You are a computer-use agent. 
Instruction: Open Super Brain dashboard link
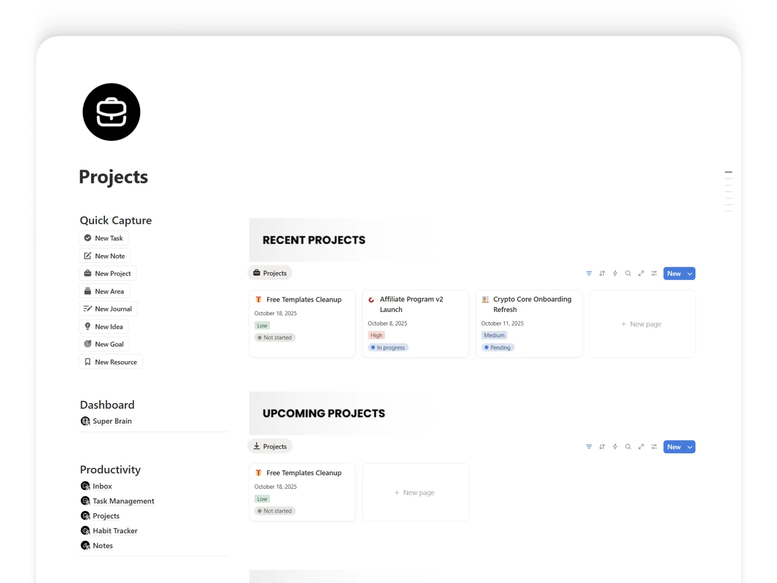tap(112, 421)
